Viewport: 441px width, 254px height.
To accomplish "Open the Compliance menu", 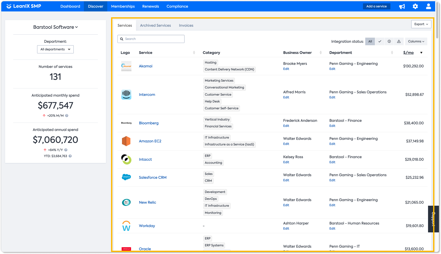I will tap(177, 6).
